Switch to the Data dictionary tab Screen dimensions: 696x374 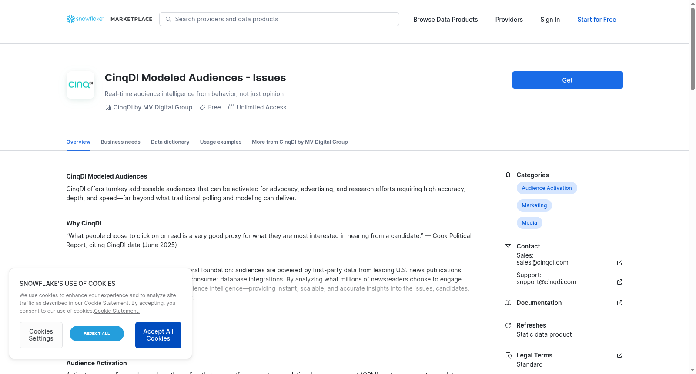click(x=170, y=142)
